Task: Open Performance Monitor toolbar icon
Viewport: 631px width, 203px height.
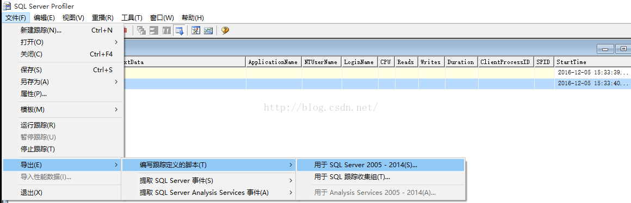Action: [208, 30]
